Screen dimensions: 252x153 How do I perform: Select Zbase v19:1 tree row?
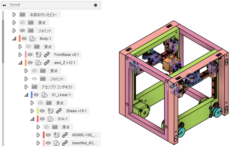[x=76, y=111]
